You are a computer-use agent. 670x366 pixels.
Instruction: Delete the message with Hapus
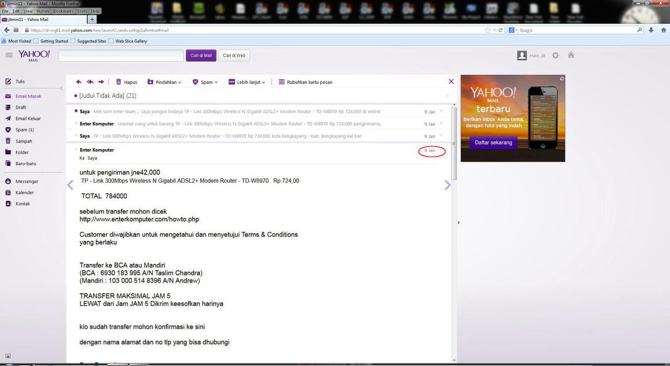[126, 82]
